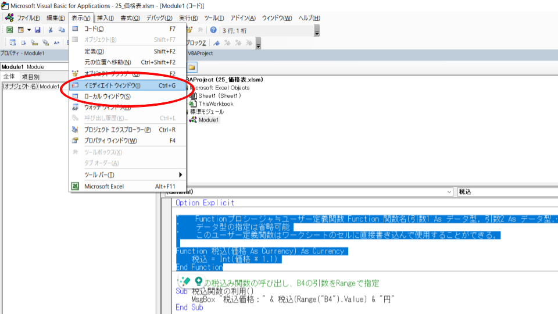558x314 pixels.
Task: Click the Microsoft Excel Objects folder node
Action: [220, 88]
